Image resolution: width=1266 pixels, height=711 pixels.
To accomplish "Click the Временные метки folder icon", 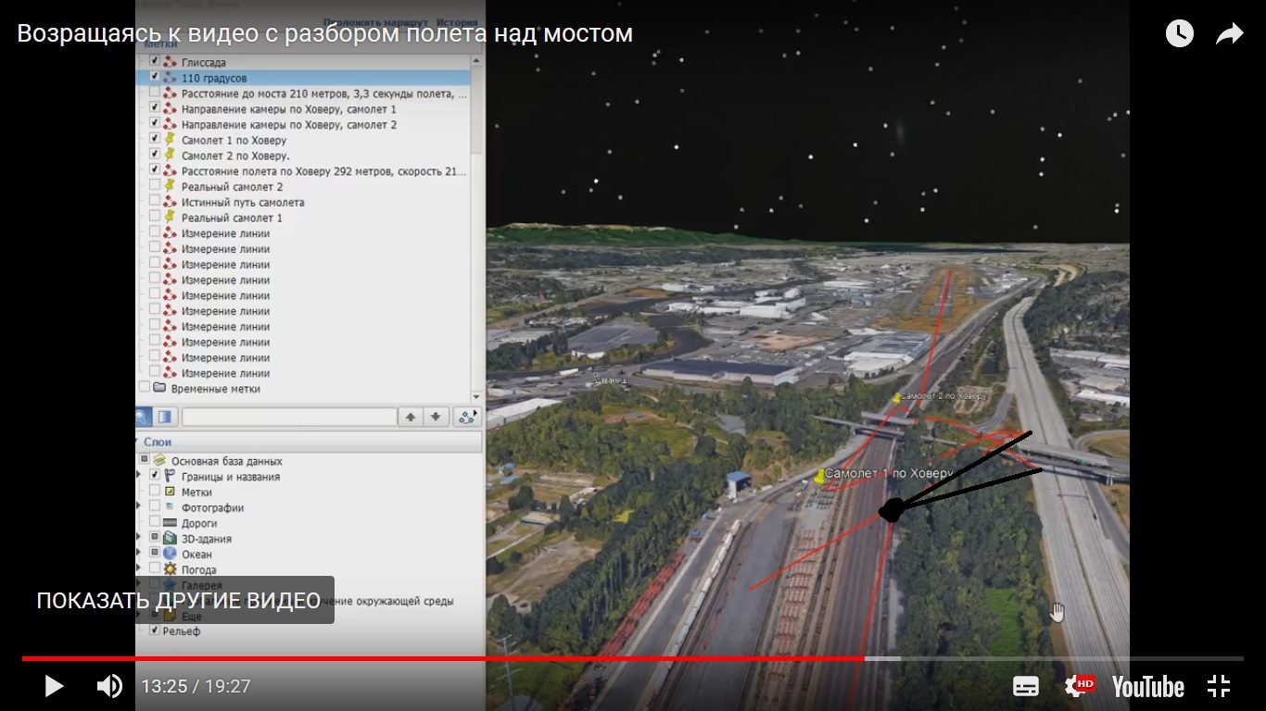I will click(x=159, y=389).
